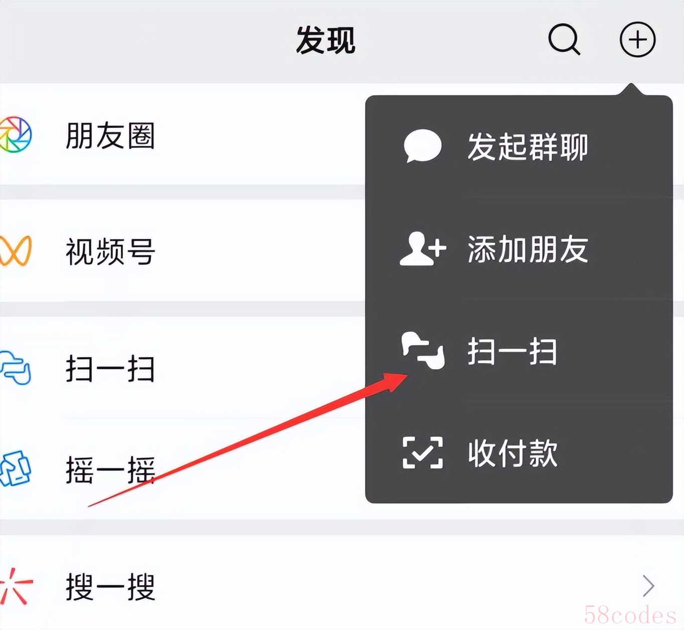
Task: Tap the chat bubble icon in popup
Action: click(422, 146)
